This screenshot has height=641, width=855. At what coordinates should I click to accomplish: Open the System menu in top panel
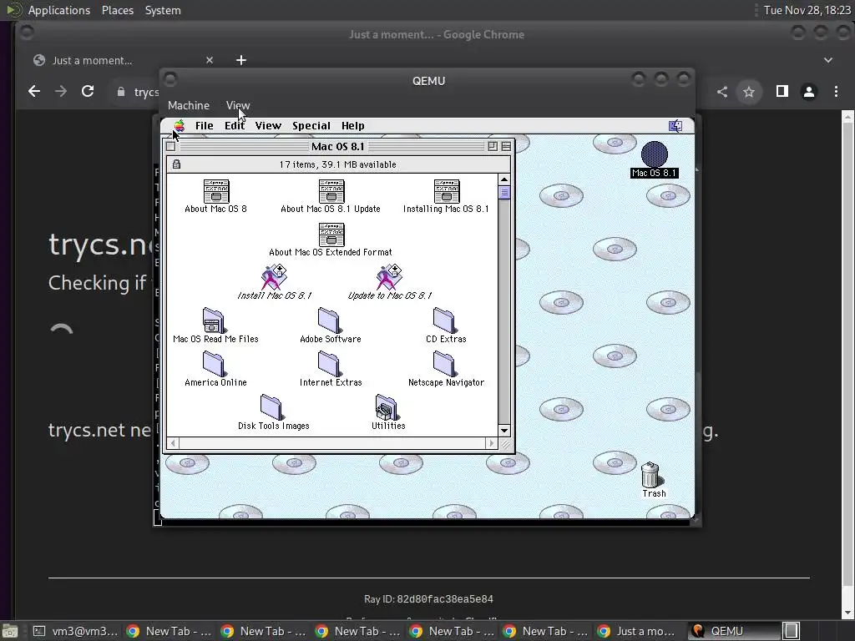[163, 10]
